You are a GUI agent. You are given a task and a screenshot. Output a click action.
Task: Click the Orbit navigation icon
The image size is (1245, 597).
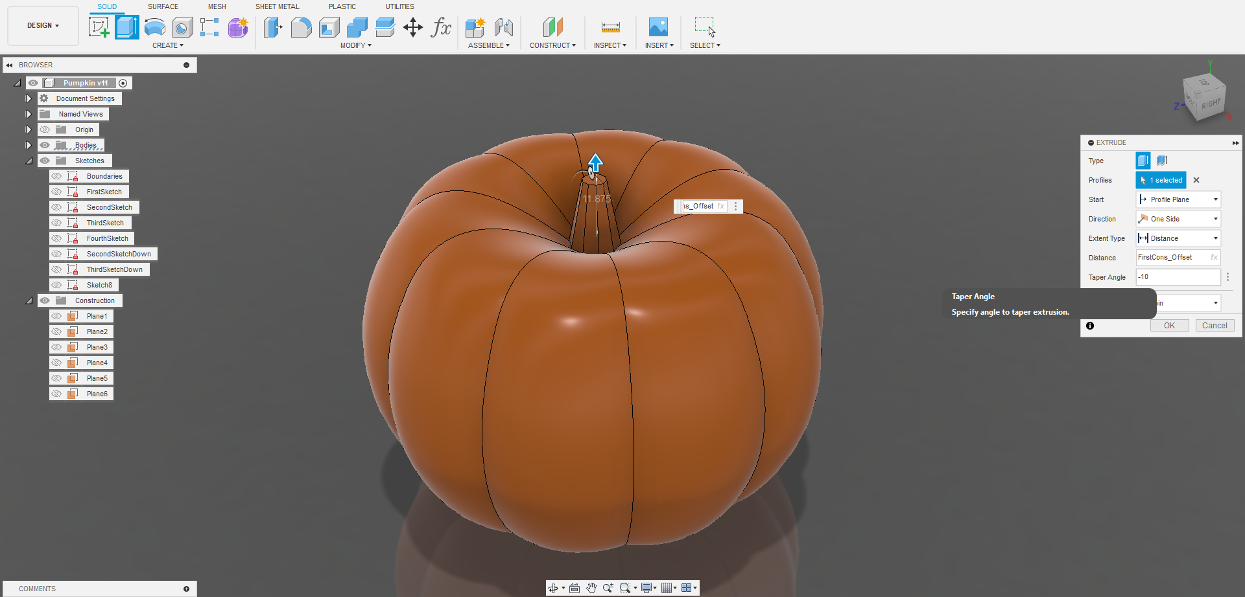[553, 588]
